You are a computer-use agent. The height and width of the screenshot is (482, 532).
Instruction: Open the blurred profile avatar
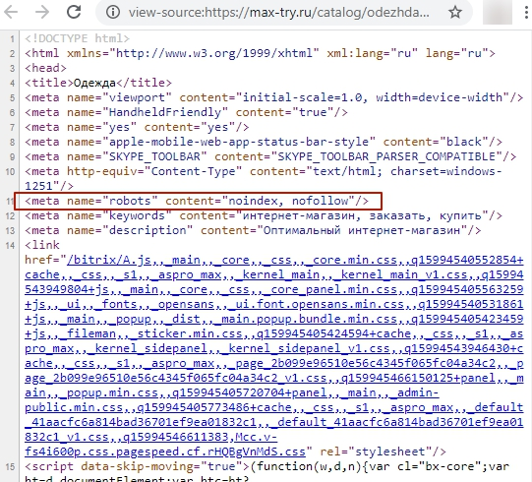click(497, 13)
